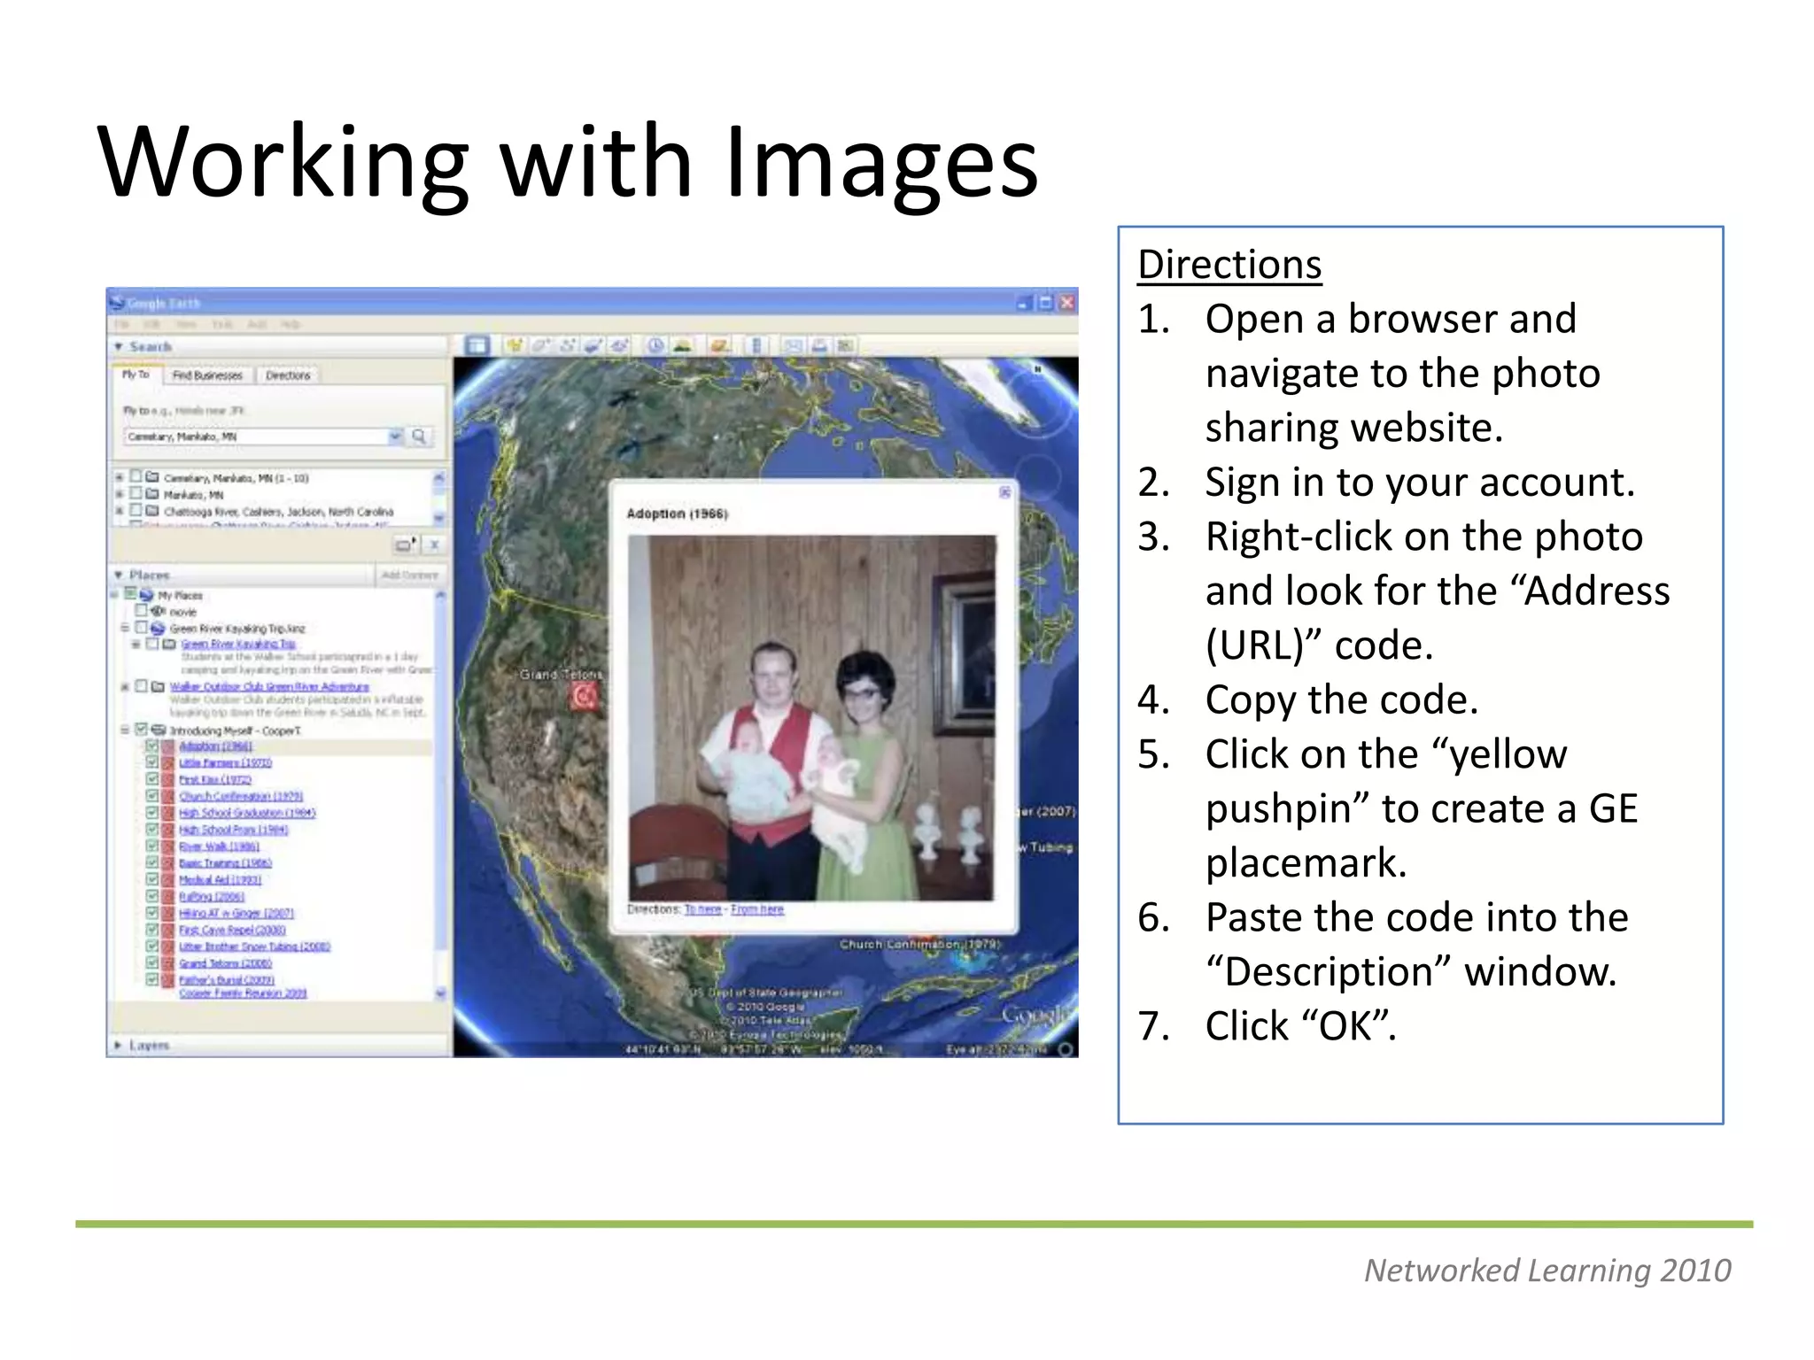
Task: Click the search magnifier button
Action: [x=420, y=437]
